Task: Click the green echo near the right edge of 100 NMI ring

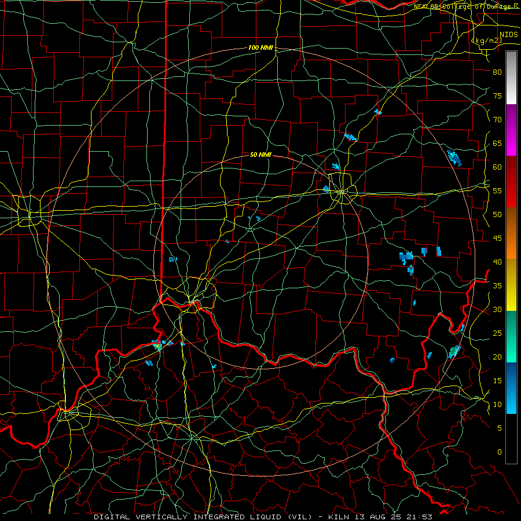Action: pos(454,351)
